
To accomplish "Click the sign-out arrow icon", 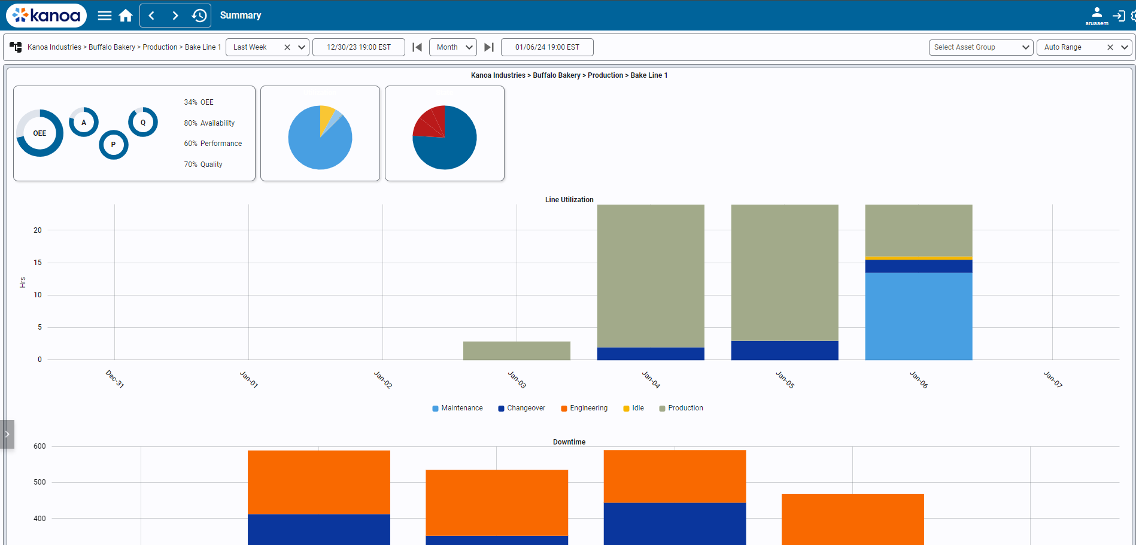I will click(x=1119, y=16).
